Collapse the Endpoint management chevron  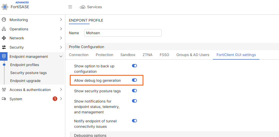[x=61, y=57]
